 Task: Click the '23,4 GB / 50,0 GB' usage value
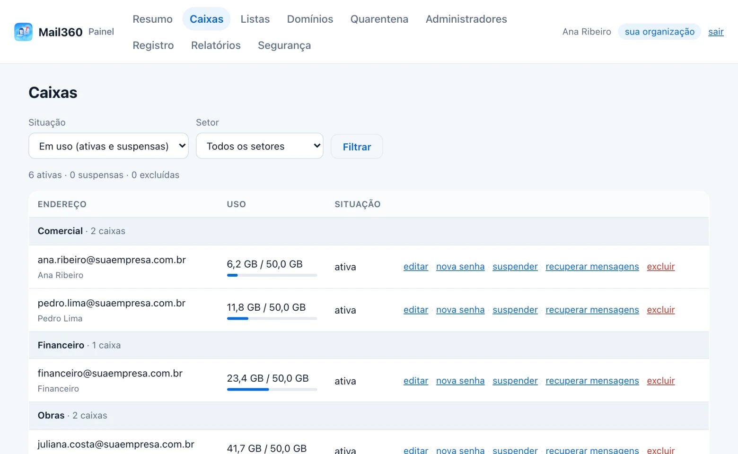click(268, 378)
